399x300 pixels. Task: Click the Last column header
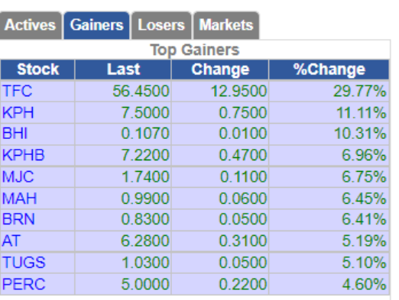coord(123,69)
